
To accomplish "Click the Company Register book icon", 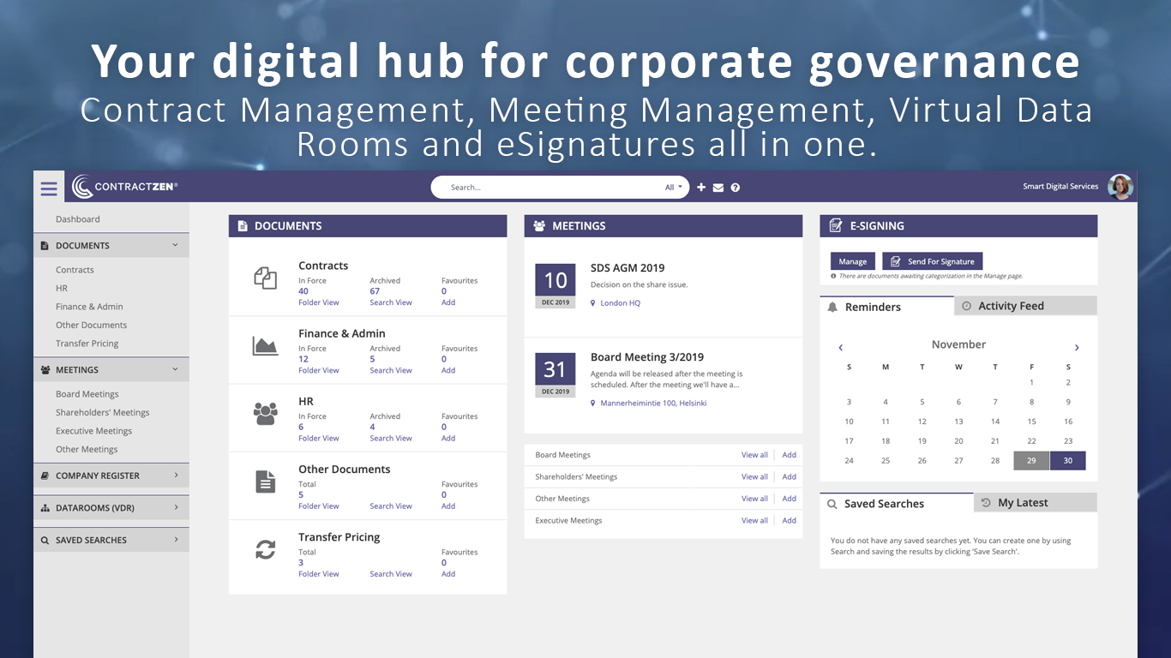I will tap(45, 476).
